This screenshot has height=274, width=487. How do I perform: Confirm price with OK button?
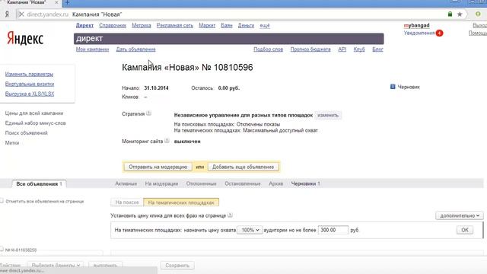point(465,230)
